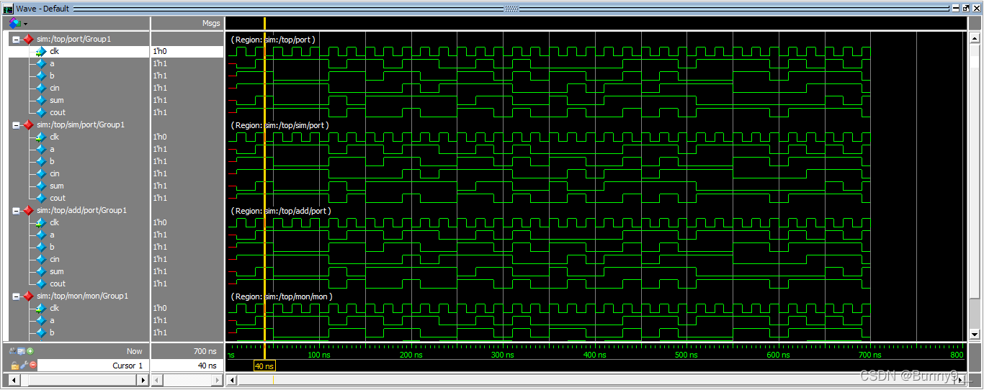Click cin icon under sim:/top/sim/port group
The height and width of the screenshot is (390, 984).
40,173
